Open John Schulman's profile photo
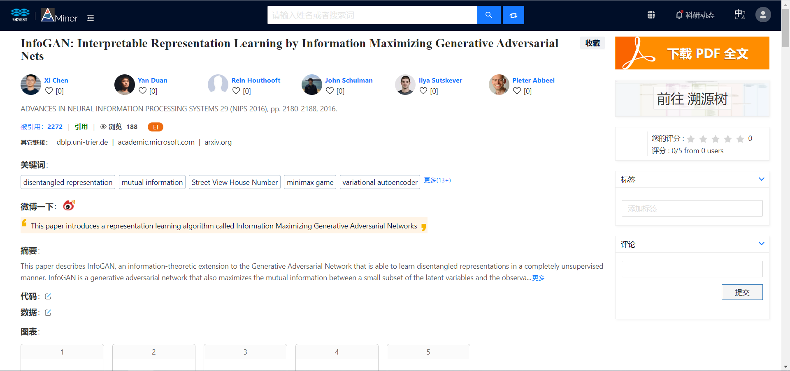 point(312,85)
